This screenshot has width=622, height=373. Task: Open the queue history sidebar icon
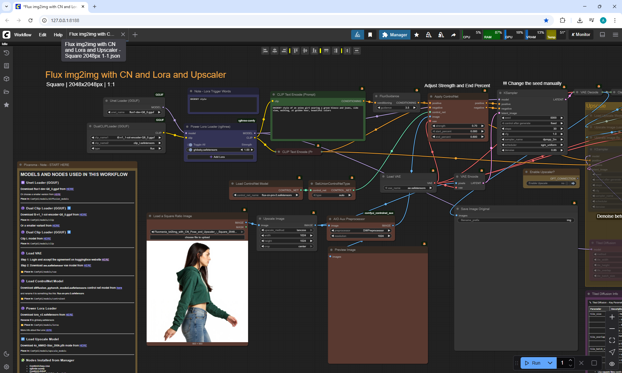6,53
